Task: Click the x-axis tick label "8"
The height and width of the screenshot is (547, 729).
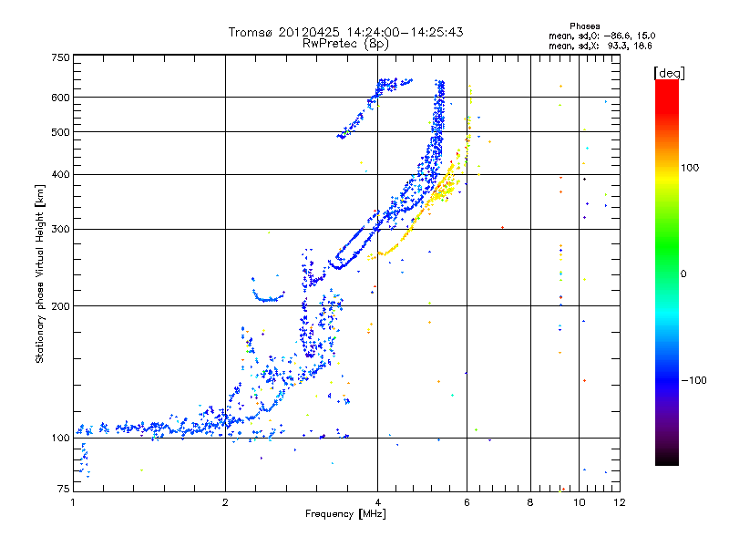Action: [530, 502]
